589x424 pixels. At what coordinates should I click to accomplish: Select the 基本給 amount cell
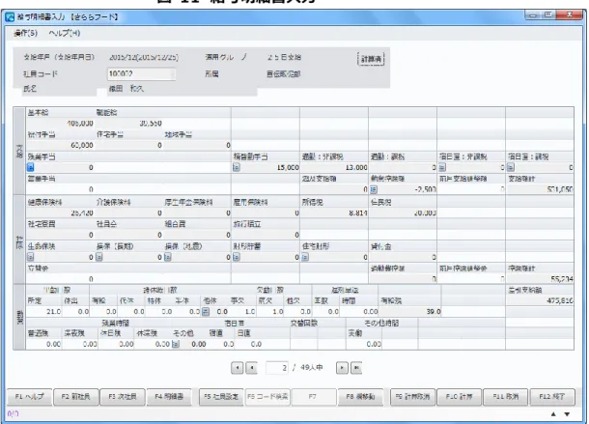pos(60,124)
